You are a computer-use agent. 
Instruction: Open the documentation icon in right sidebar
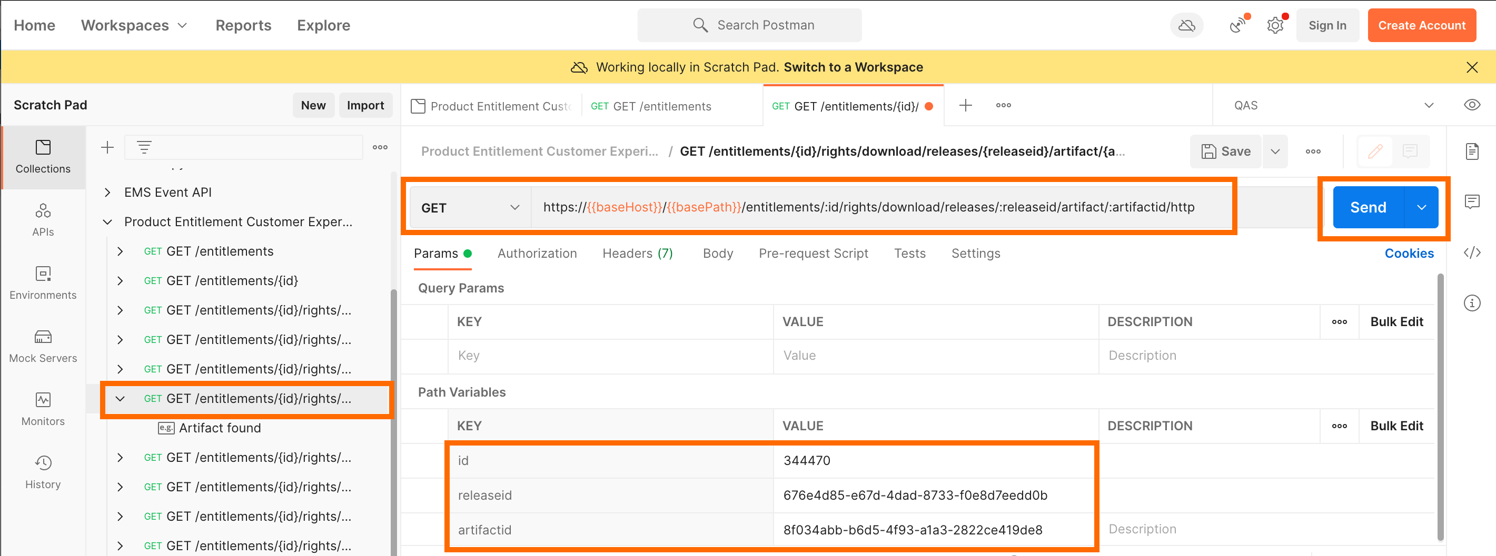click(1472, 151)
